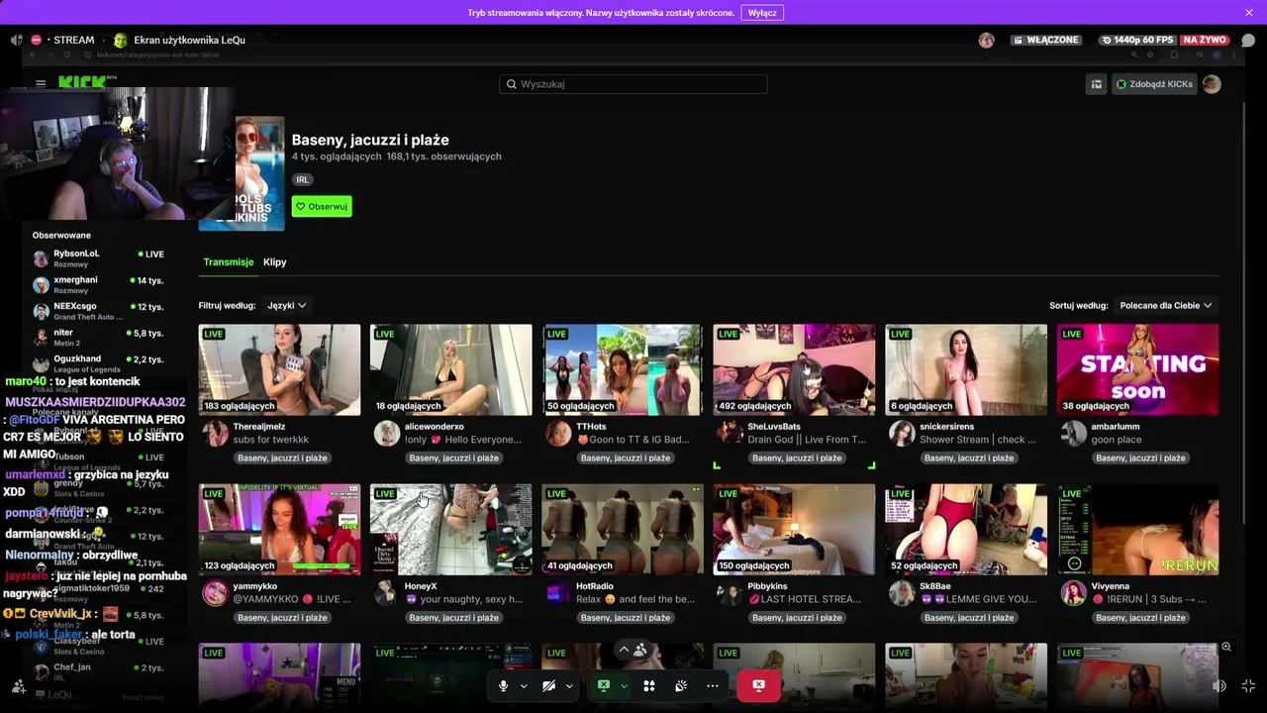Click the SheLuvsBats channel avatar
Image resolution: width=1267 pixels, height=713 pixels.
tap(730, 434)
